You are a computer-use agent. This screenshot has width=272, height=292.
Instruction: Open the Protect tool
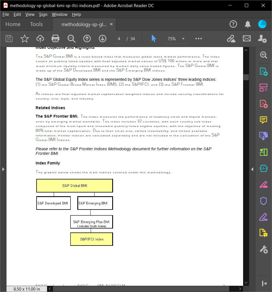click(263, 201)
